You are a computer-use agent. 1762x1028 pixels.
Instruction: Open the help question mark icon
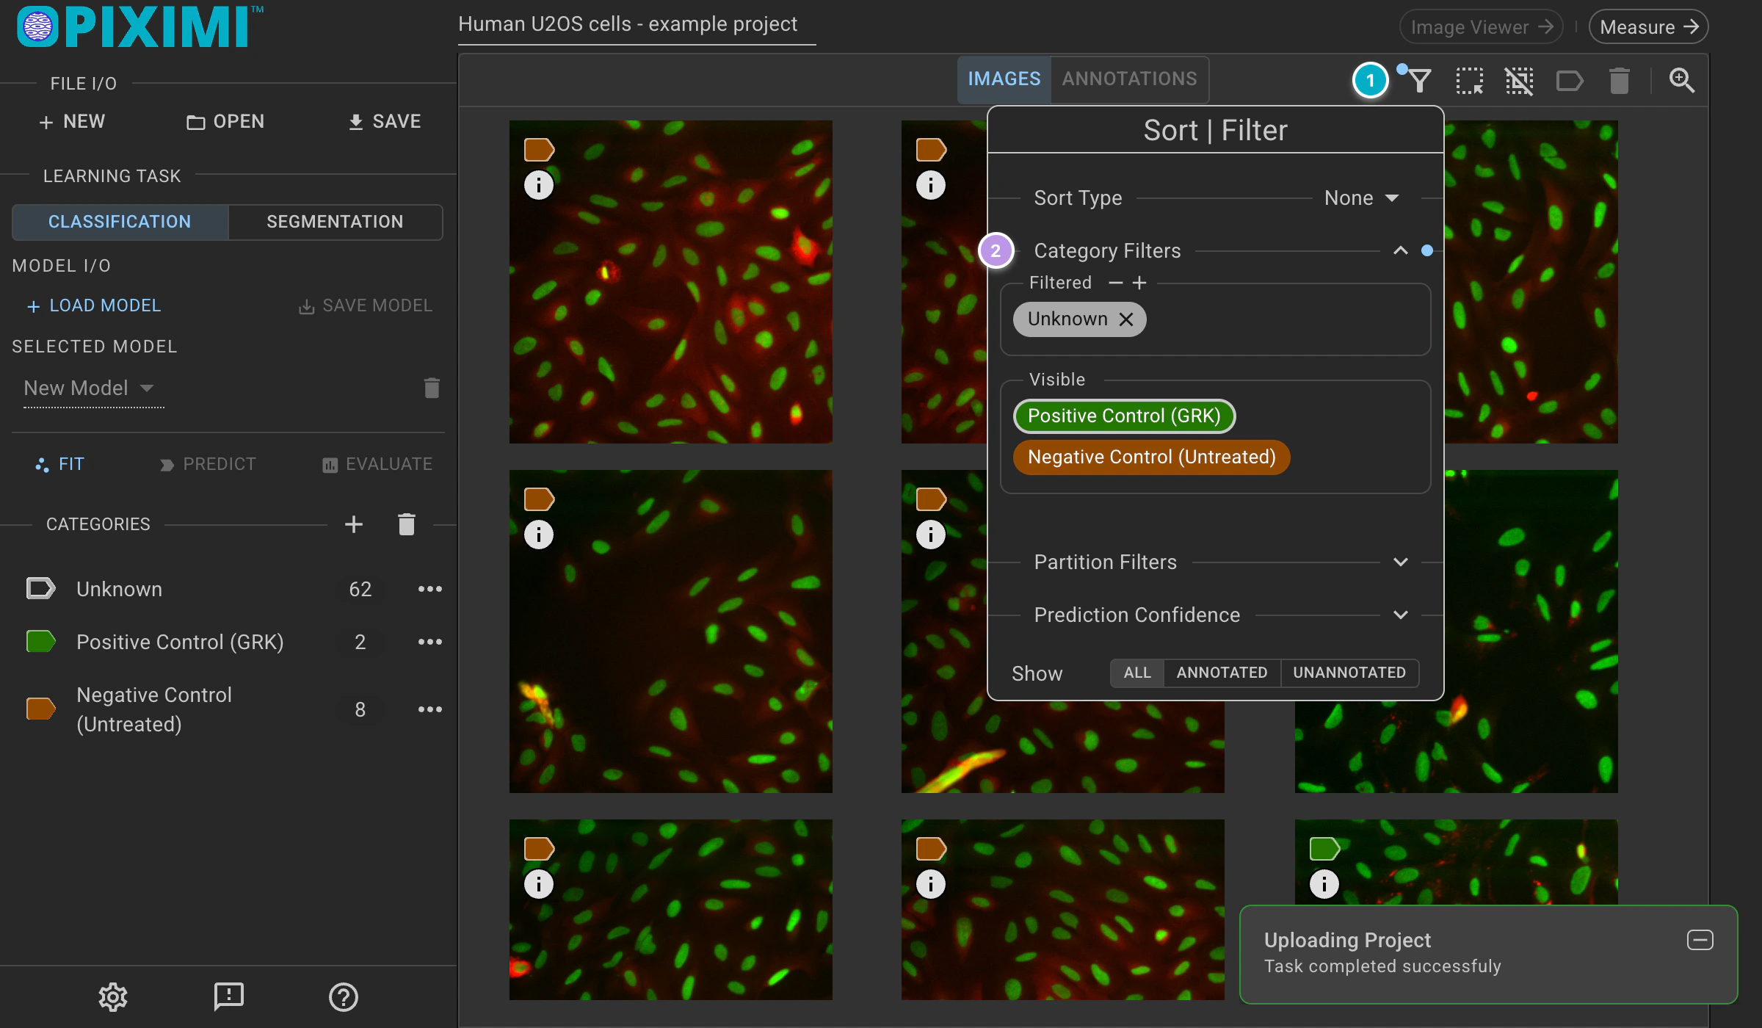click(344, 996)
